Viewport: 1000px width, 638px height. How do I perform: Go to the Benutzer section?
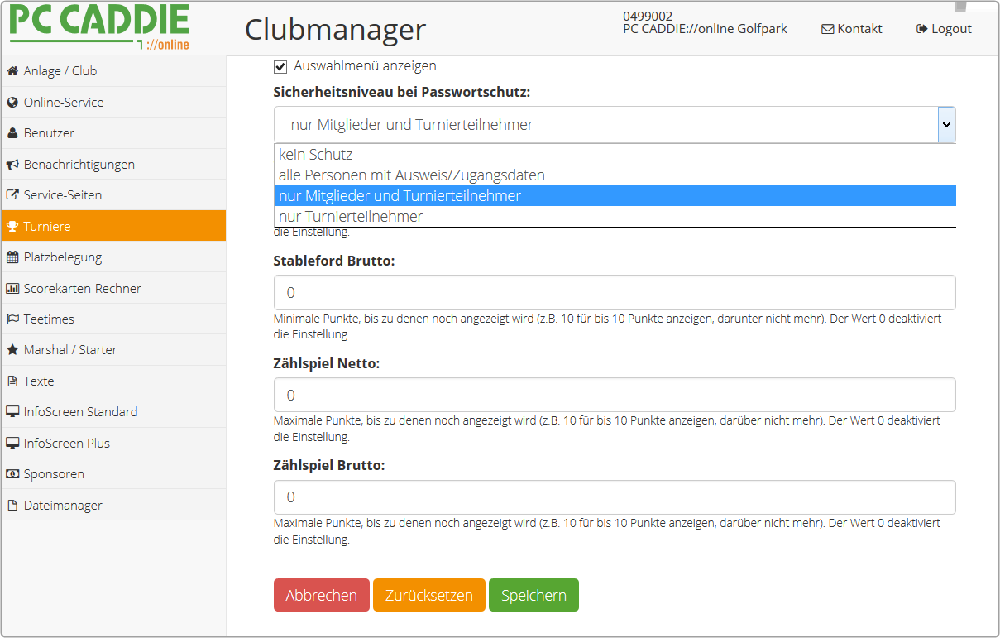point(113,133)
